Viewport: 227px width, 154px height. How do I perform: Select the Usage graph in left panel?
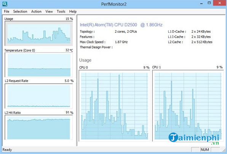(38, 33)
